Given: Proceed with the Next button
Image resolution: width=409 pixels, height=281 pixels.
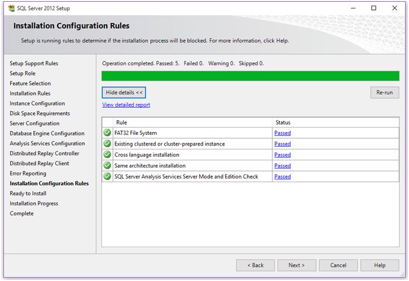Looking at the screenshot, I should [297, 265].
